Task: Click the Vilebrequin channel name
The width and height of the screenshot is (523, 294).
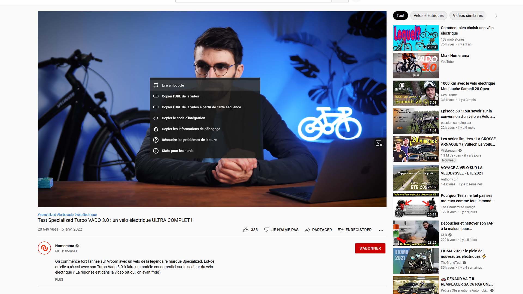Action: coord(449,151)
